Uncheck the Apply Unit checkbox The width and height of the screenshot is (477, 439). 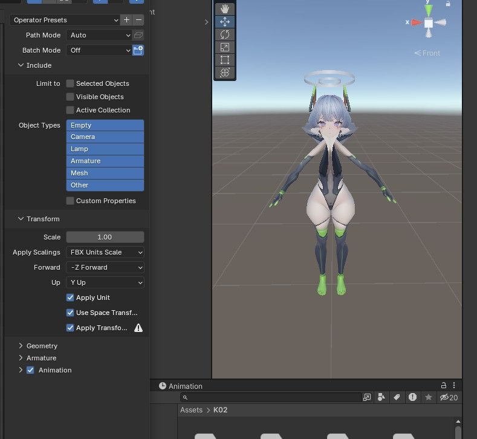pos(70,298)
